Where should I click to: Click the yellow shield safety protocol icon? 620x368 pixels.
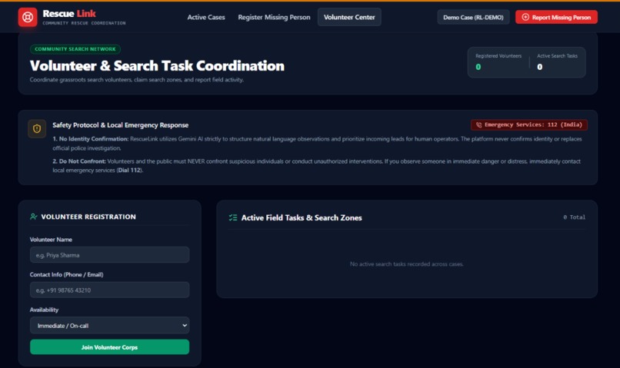[x=37, y=129]
